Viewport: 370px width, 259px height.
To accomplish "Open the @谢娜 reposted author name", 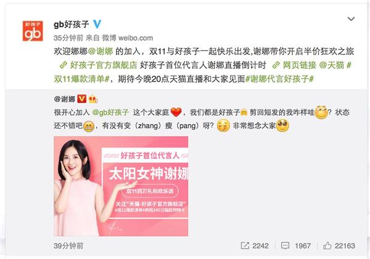I will (x=64, y=99).
